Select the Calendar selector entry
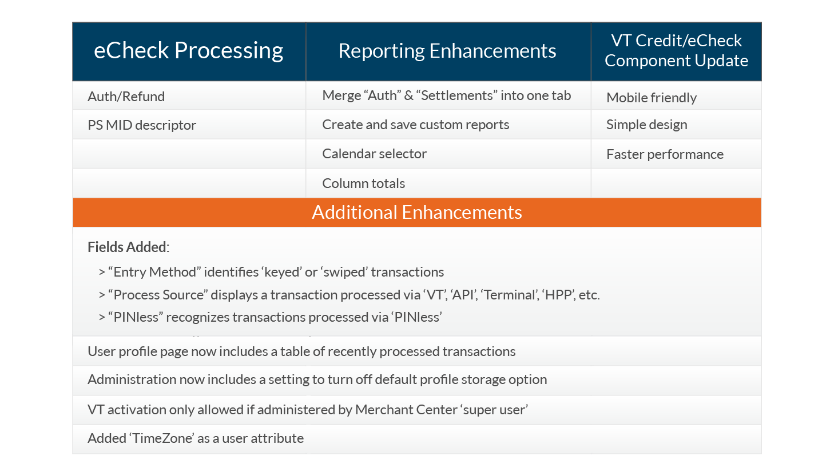The image size is (834, 476). coord(375,154)
